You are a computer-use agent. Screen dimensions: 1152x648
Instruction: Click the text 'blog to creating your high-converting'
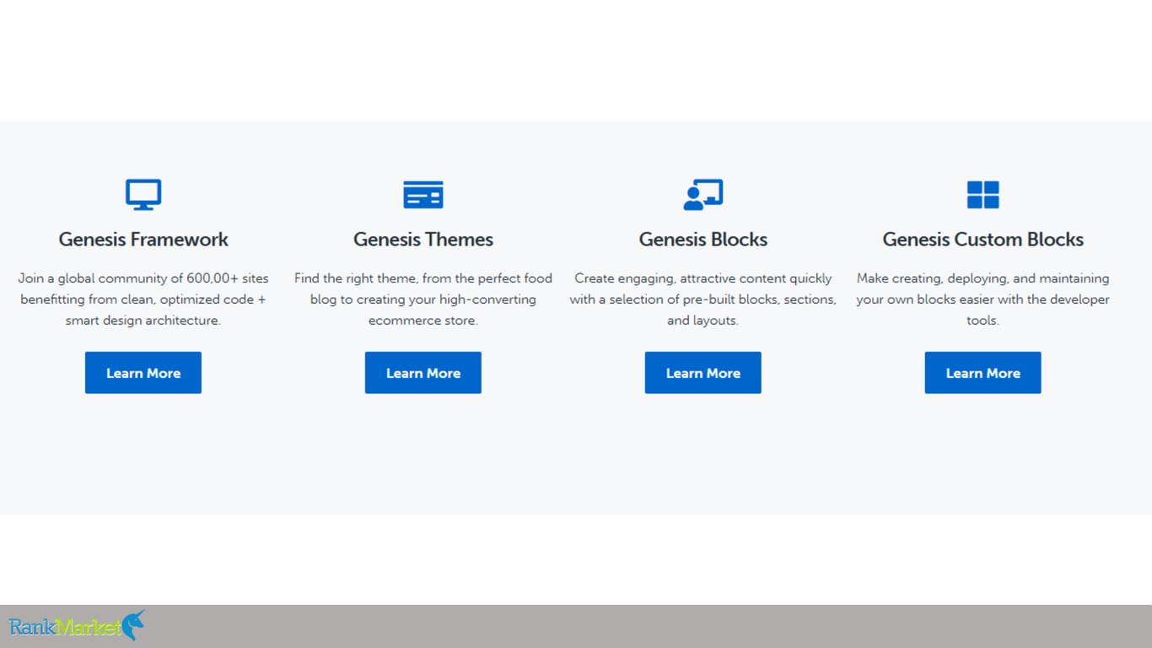tap(423, 300)
